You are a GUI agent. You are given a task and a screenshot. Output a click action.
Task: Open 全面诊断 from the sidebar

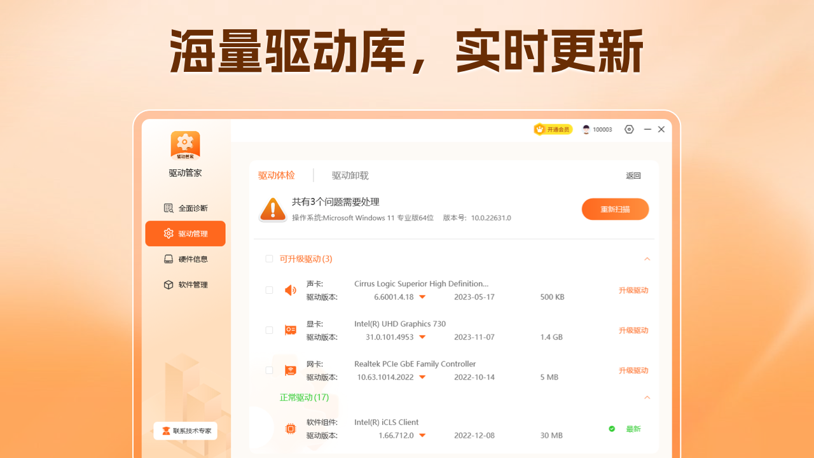tap(185, 207)
